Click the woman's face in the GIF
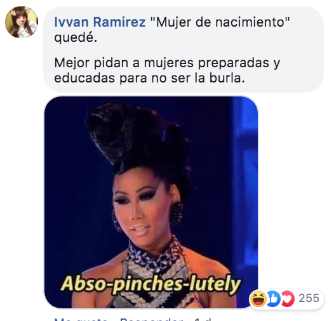Viewport: 334px width, 321px height. (138, 206)
